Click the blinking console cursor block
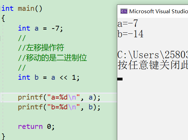Screen dimensions: 188x140 (120, 79)
